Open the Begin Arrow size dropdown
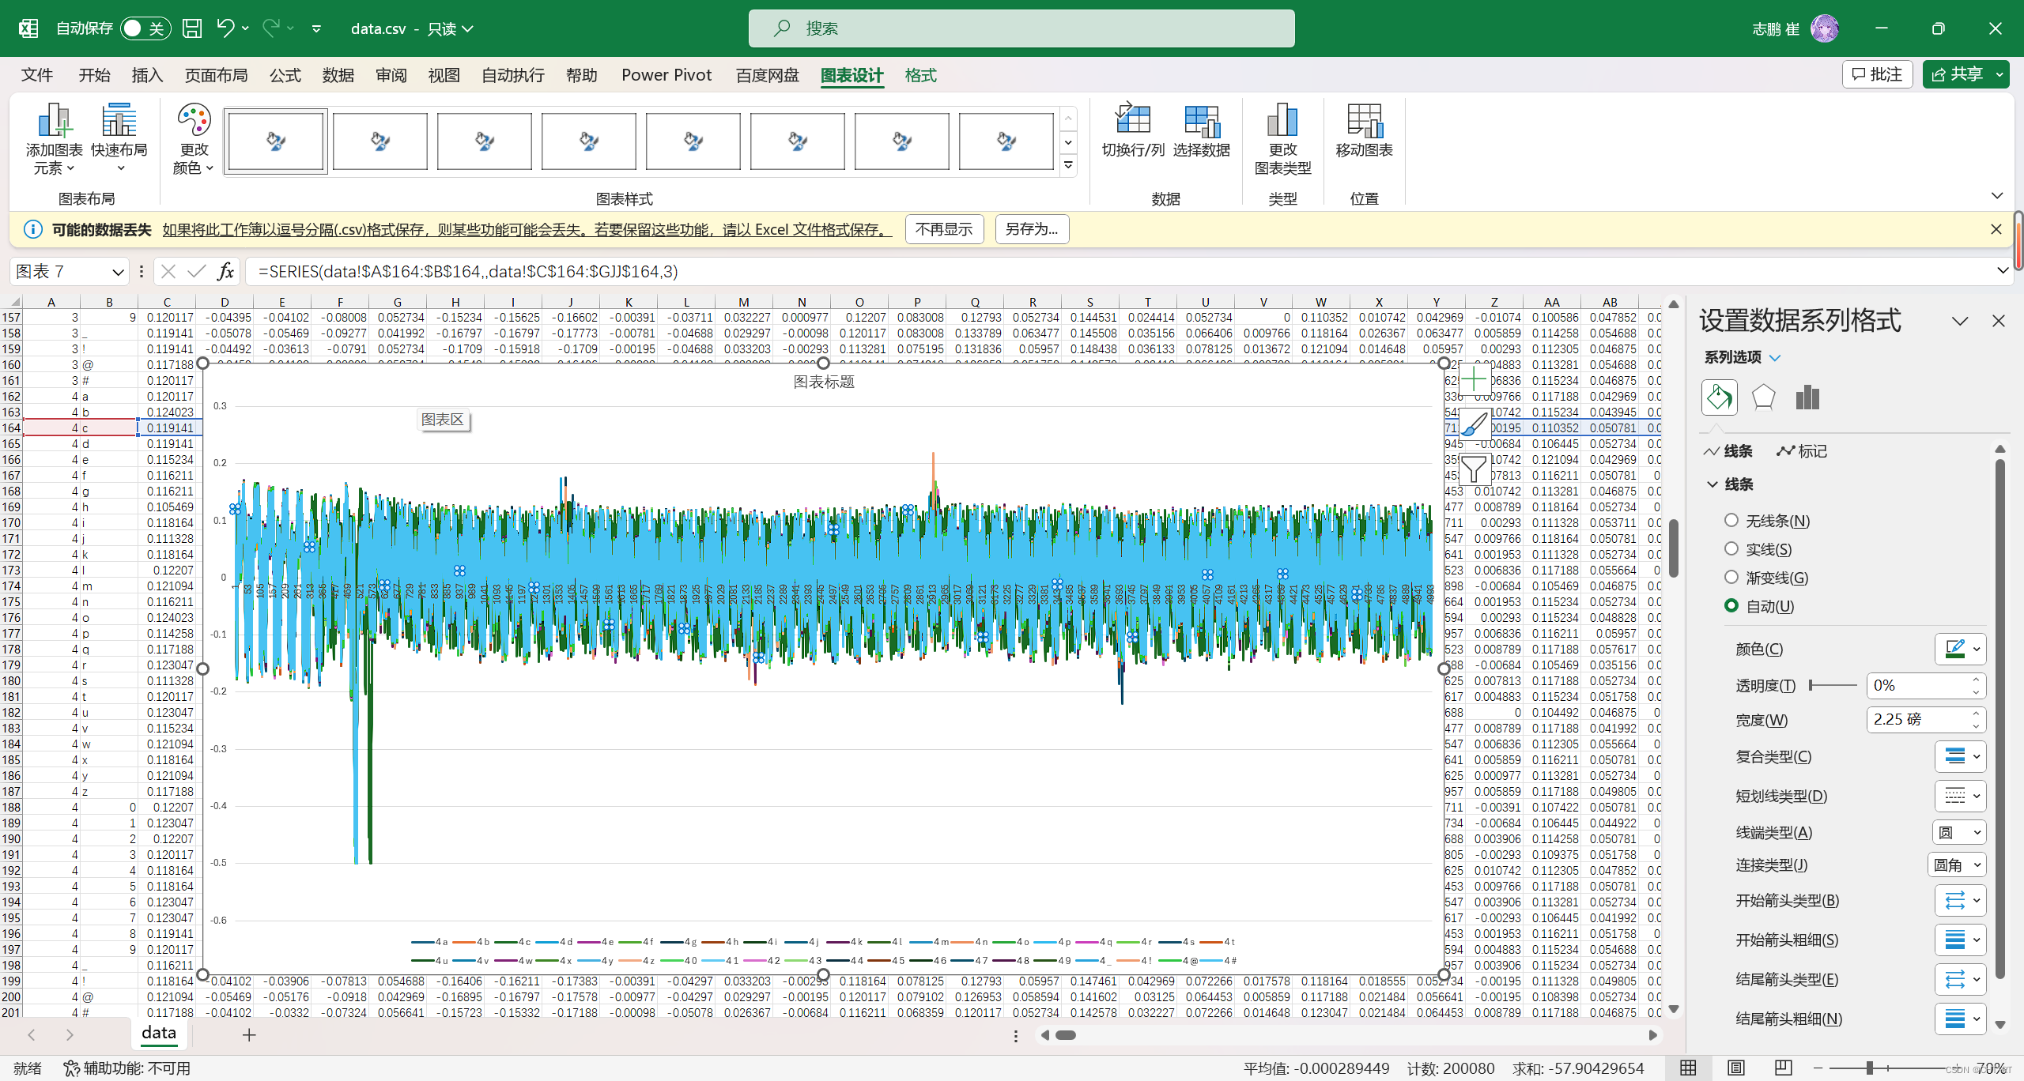This screenshot has height=1081, width=2024. tap(1961, 940)
